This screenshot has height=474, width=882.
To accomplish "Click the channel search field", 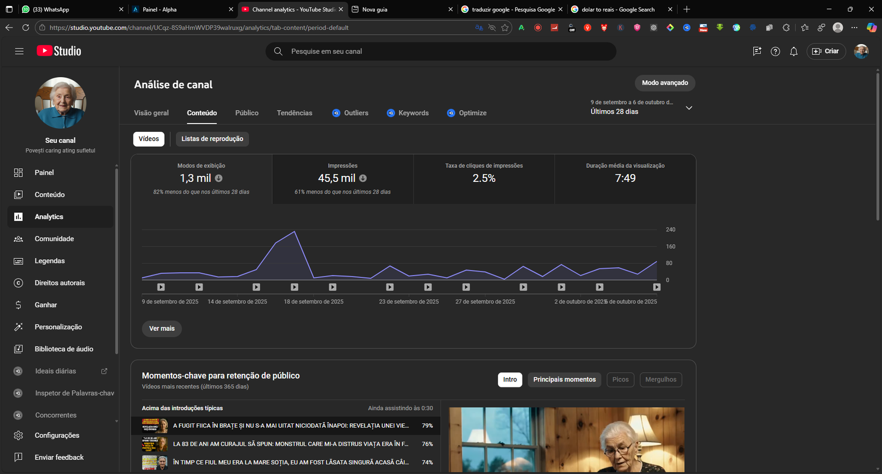I will tap(441, 51).
